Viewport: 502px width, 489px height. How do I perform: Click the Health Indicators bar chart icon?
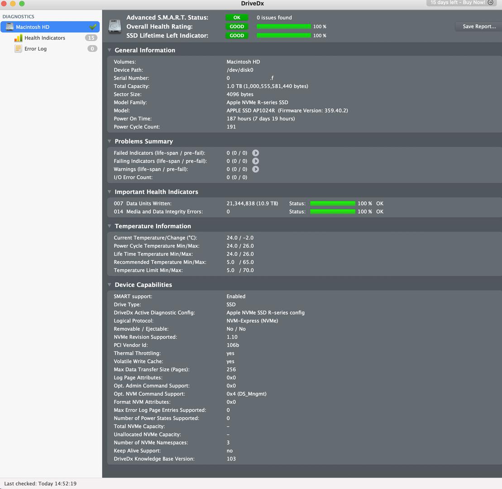point(18,38)
